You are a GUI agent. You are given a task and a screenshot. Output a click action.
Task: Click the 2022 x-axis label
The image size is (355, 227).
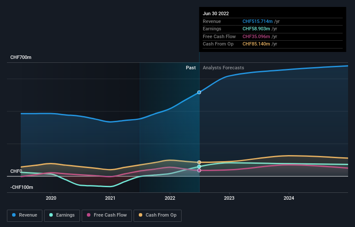(170, 198)
